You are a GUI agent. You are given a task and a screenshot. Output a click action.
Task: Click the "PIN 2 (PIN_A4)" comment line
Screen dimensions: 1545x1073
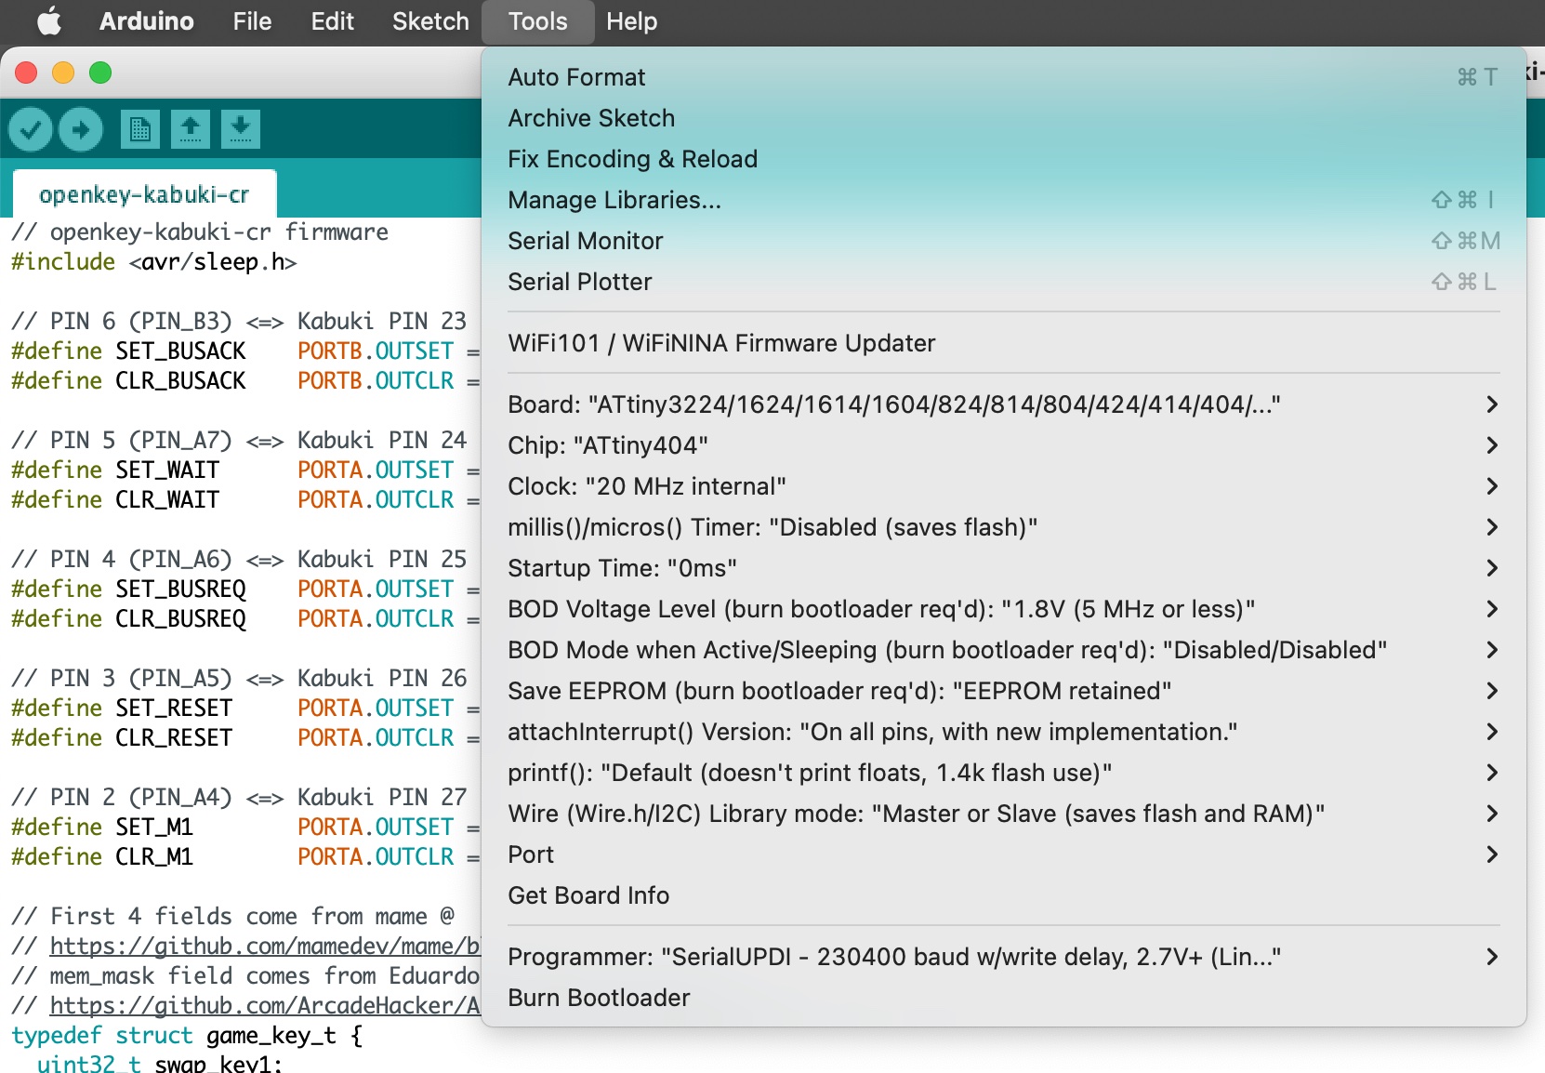pyautogui.click(x=239, y=798)
